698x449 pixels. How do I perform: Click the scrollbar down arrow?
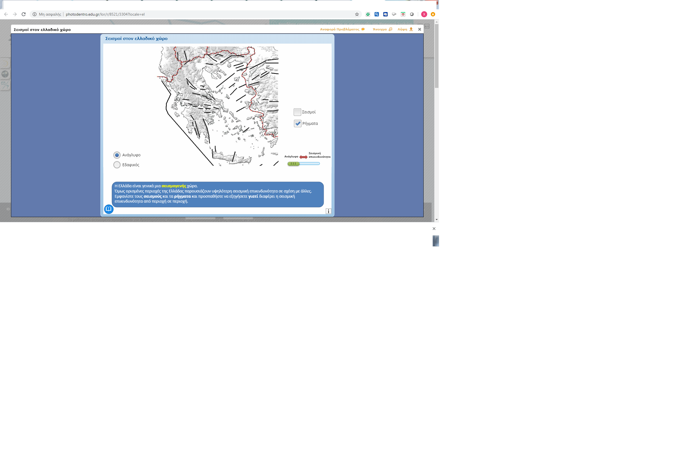point(437,220)
